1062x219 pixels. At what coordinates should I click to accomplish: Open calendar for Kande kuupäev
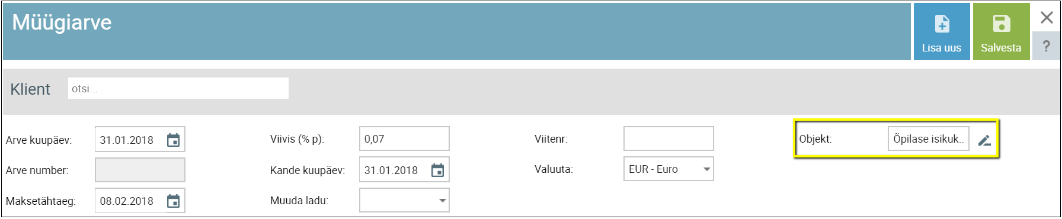click(x=437, y=170)
